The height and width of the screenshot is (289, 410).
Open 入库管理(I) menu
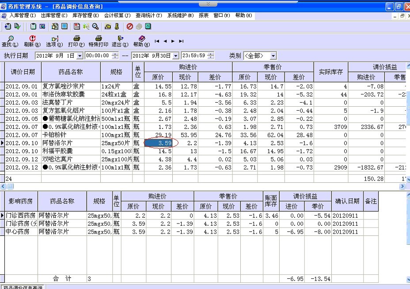tap(23, 15)
